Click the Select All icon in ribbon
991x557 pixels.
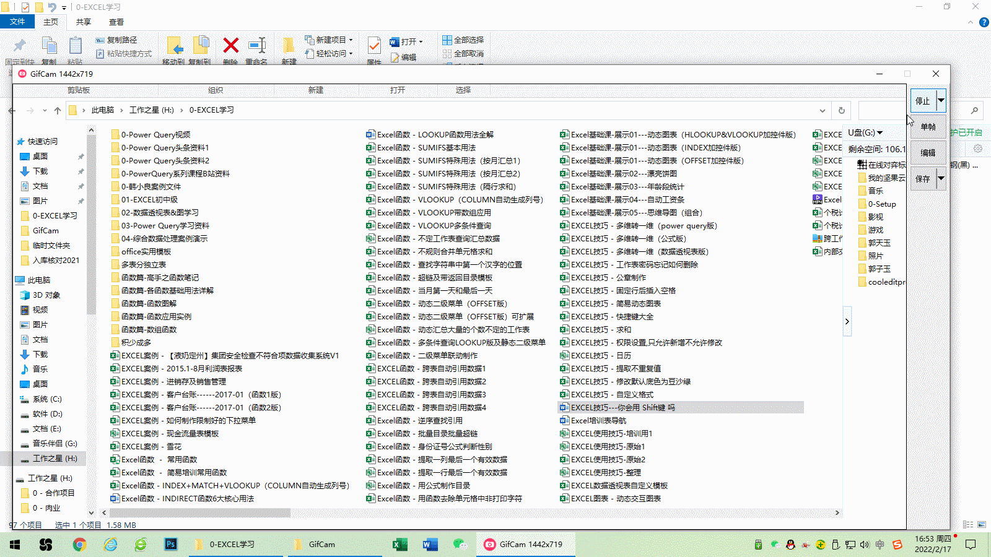pos(447,40)
